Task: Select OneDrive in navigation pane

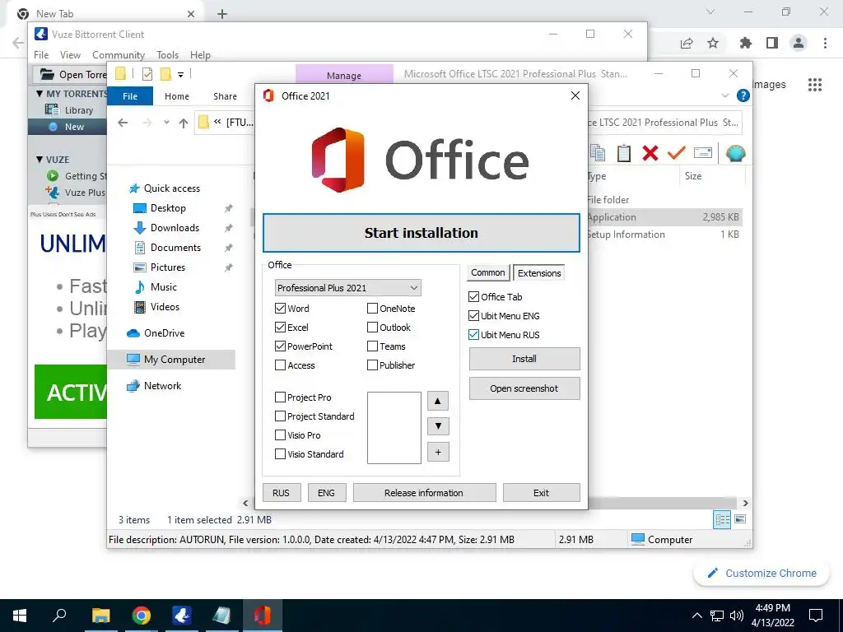Action: tap(164, 333)
